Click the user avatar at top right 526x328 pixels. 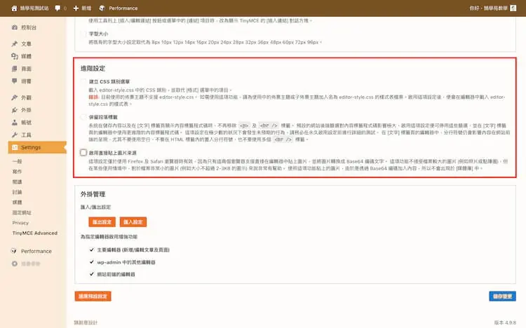513,8
